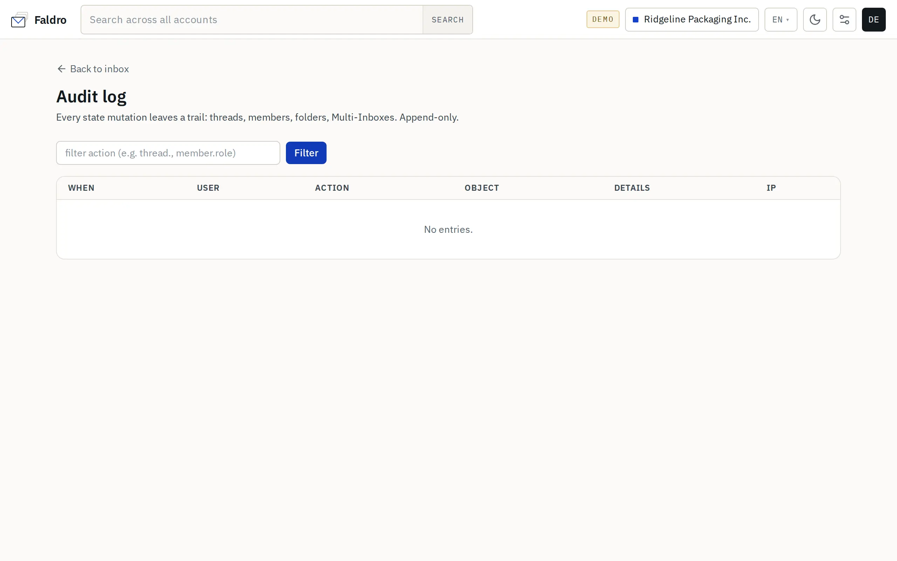Screen dimensions: 897x561
Task: Click the Audit log heading
Action: click(91, 96)
